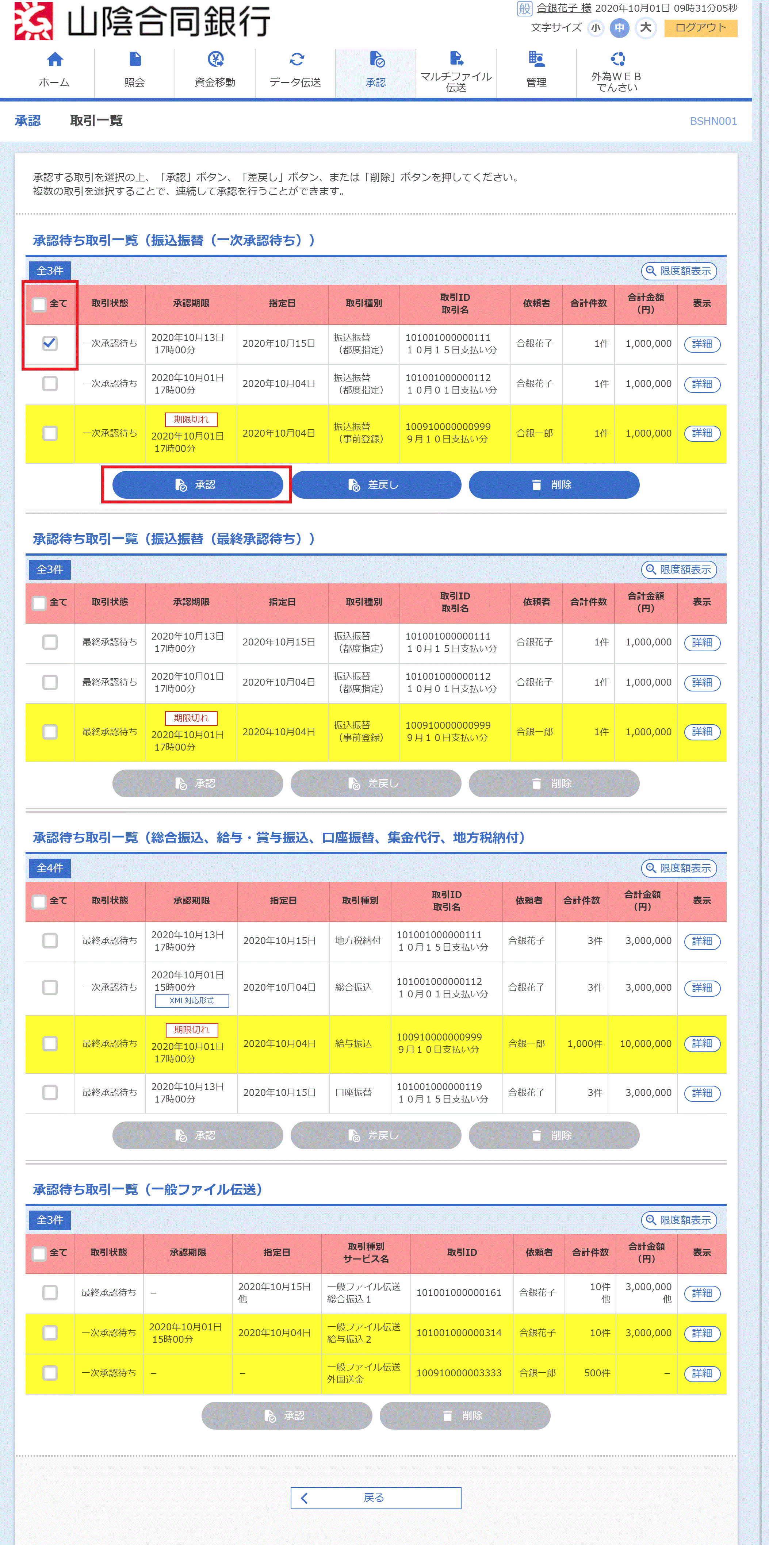Check 一次承認待ち row with ID 101001000000112

click(x=50, y=384)
